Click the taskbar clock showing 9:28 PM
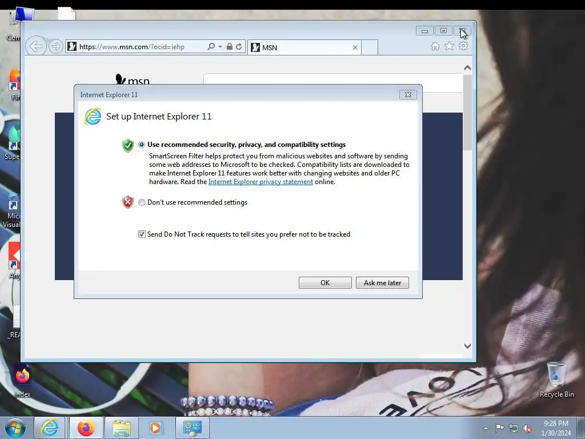Viewport: 585px width, 439px height. (556, 424)
